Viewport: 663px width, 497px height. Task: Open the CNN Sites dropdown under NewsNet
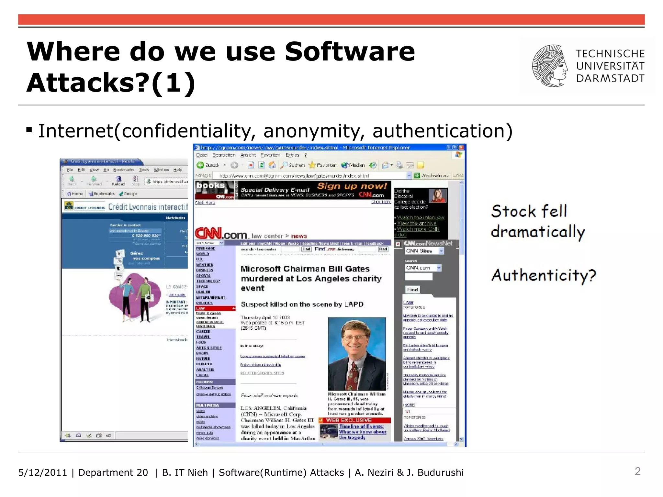441,251
